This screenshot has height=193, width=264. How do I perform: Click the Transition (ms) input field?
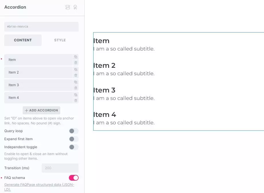pos(60,168)
